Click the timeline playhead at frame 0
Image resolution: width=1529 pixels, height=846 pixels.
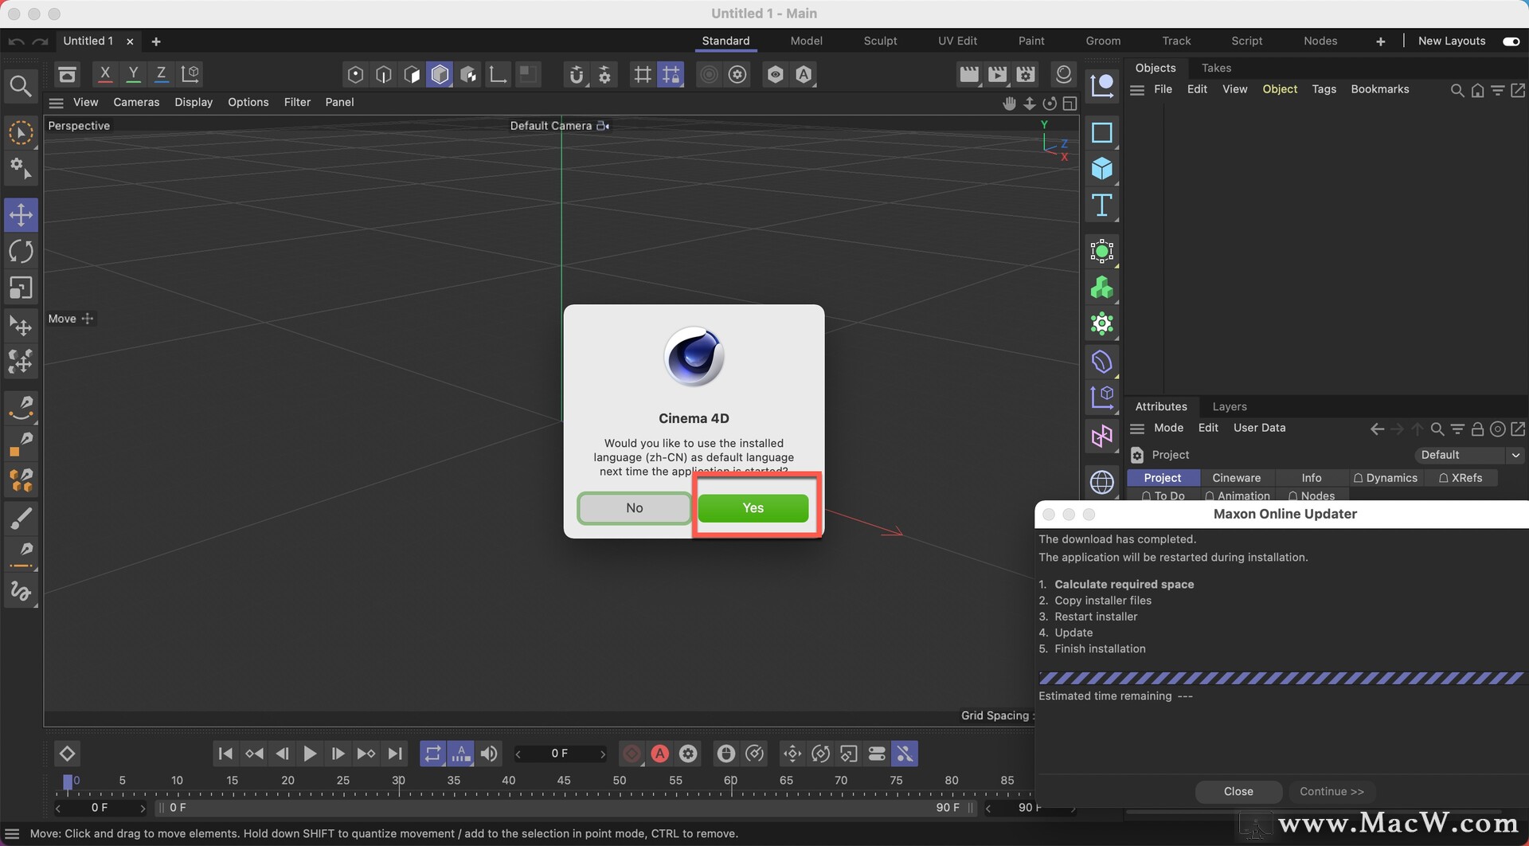(x=68, y=782)
